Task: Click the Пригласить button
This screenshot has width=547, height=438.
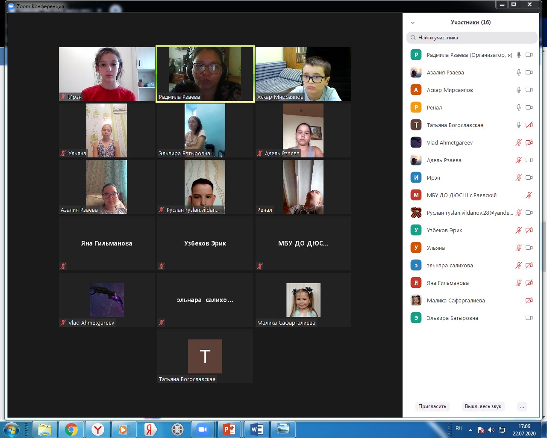Action: (432, 406)
